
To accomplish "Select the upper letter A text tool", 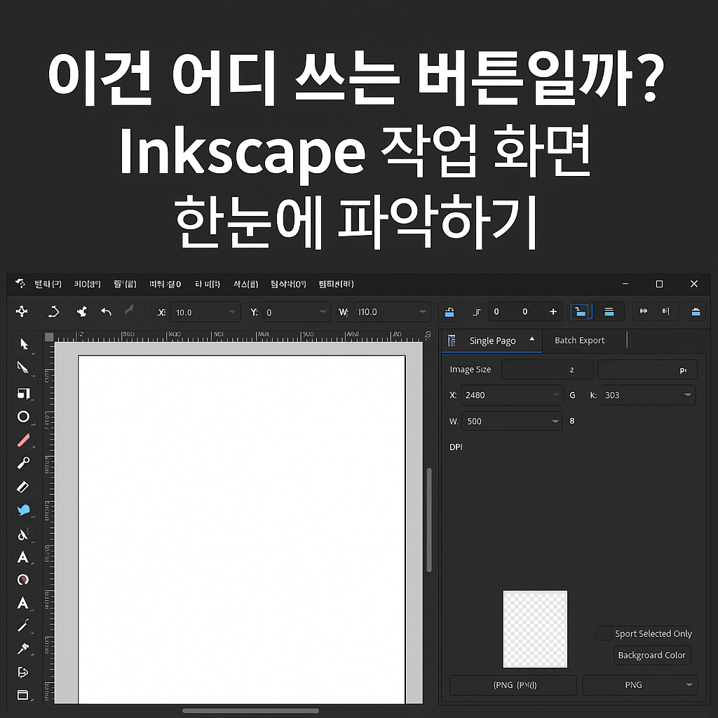I will [23, 557].
